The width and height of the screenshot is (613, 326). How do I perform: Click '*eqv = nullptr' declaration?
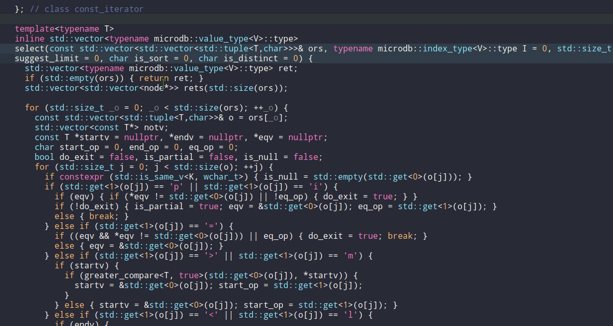point(288,138)
